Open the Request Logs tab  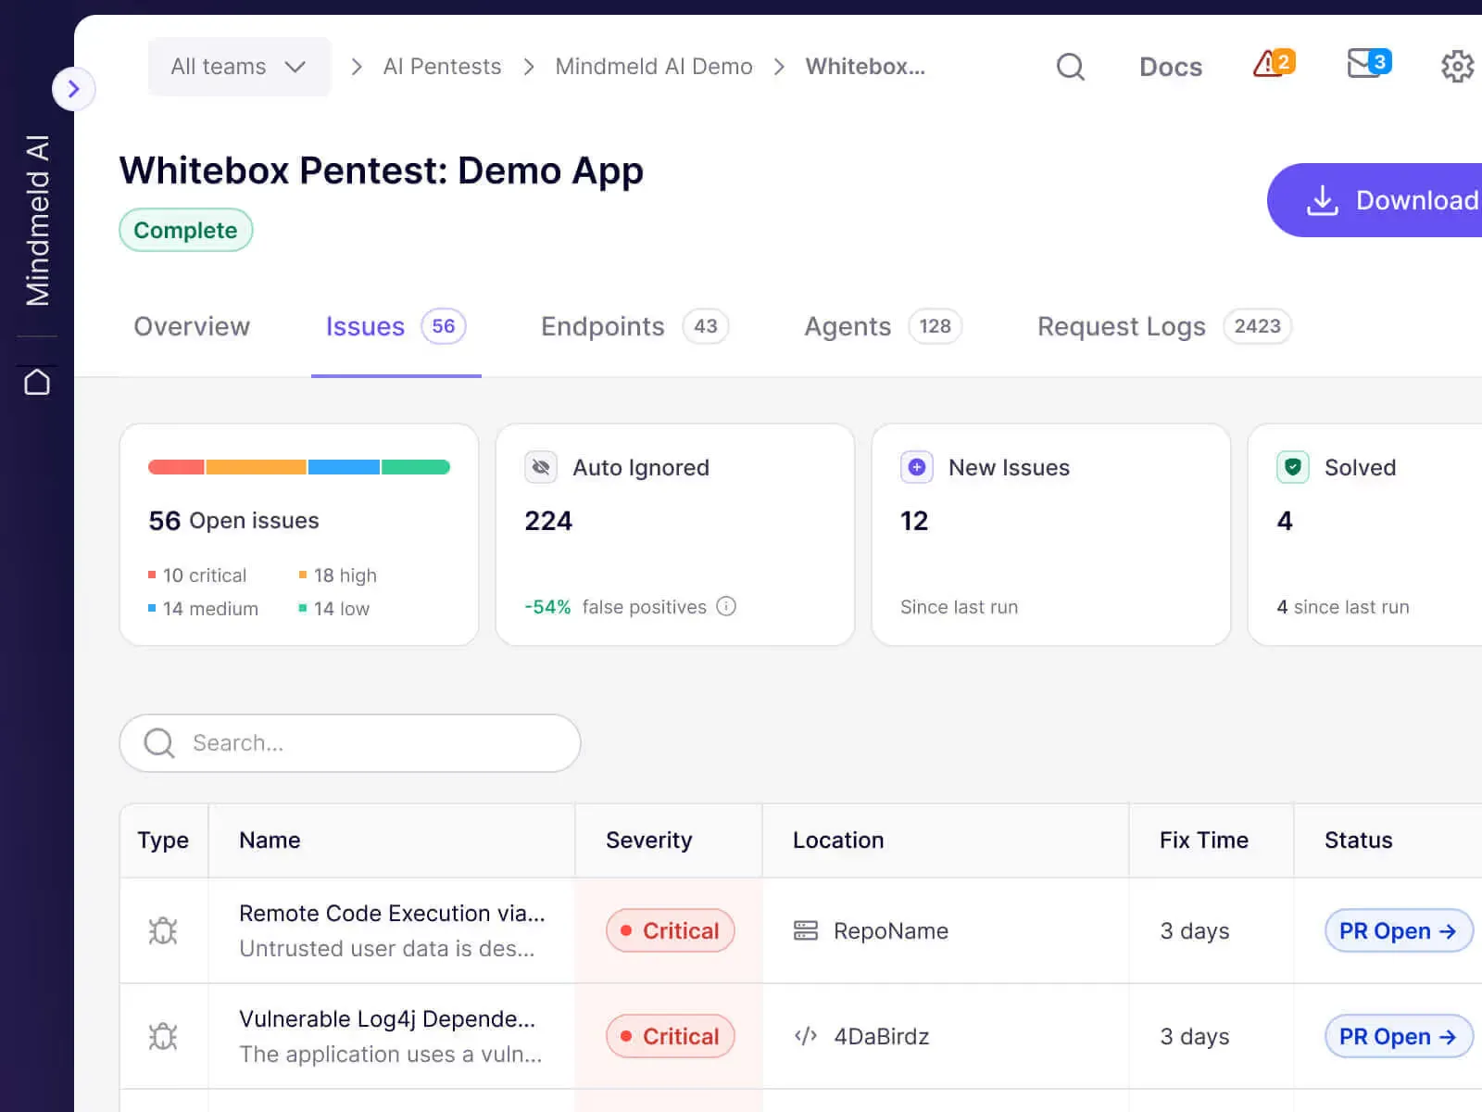pos(1121,326)
